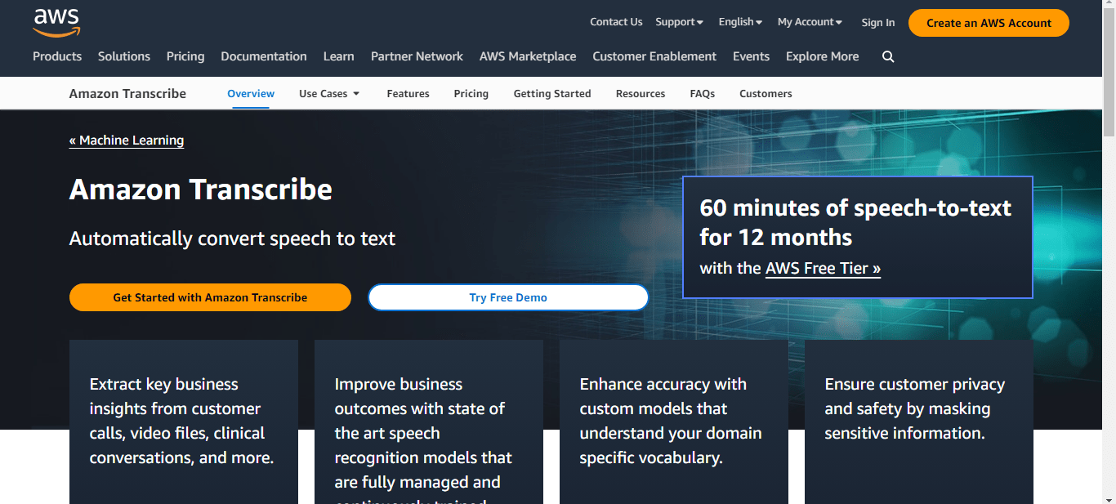Open the Learn menu
The image size is (1116, 504).
[x=338, y=56]
